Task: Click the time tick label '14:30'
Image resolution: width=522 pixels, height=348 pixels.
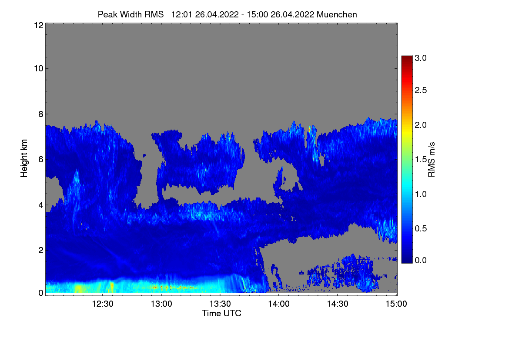Action: tap(338, 304)
